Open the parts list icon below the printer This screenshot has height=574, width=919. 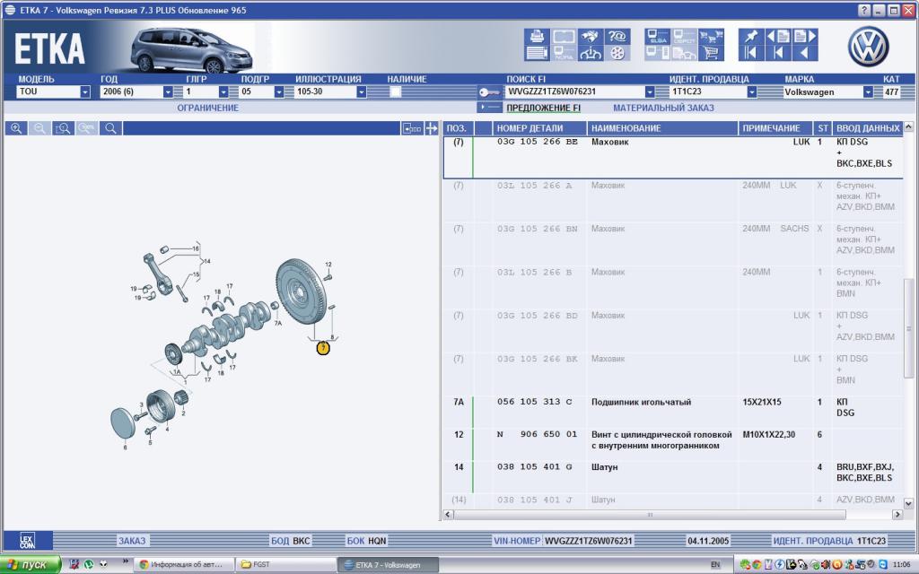(x=537, y=53)
